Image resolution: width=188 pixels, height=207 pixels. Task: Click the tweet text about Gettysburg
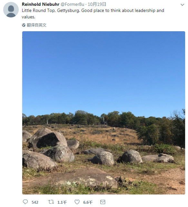(93, 14)
